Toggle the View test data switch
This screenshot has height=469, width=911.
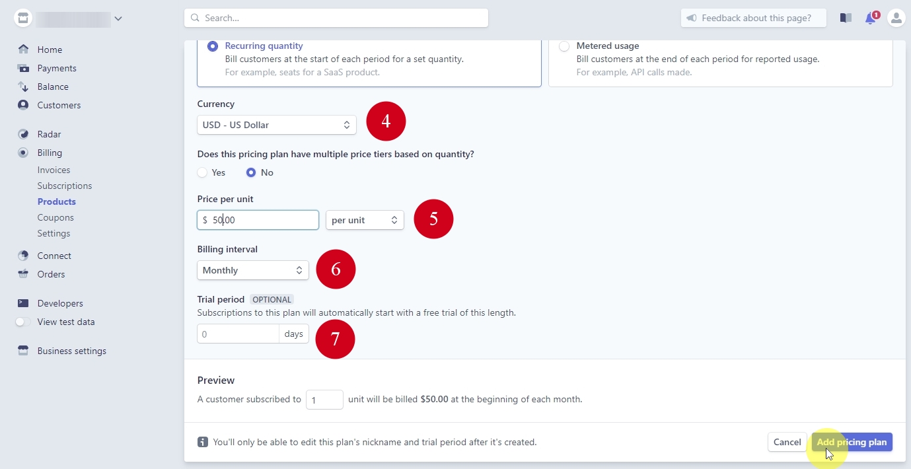tap(23, 322)
